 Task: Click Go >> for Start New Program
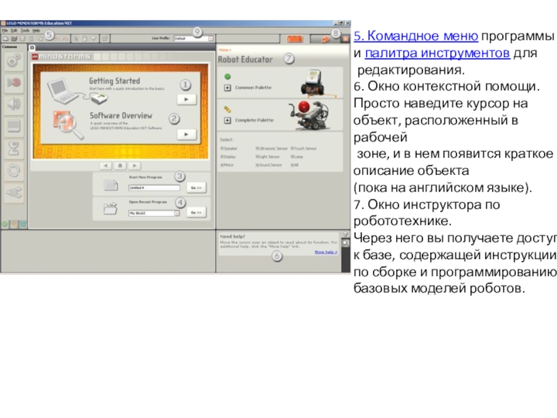(196, 187)
